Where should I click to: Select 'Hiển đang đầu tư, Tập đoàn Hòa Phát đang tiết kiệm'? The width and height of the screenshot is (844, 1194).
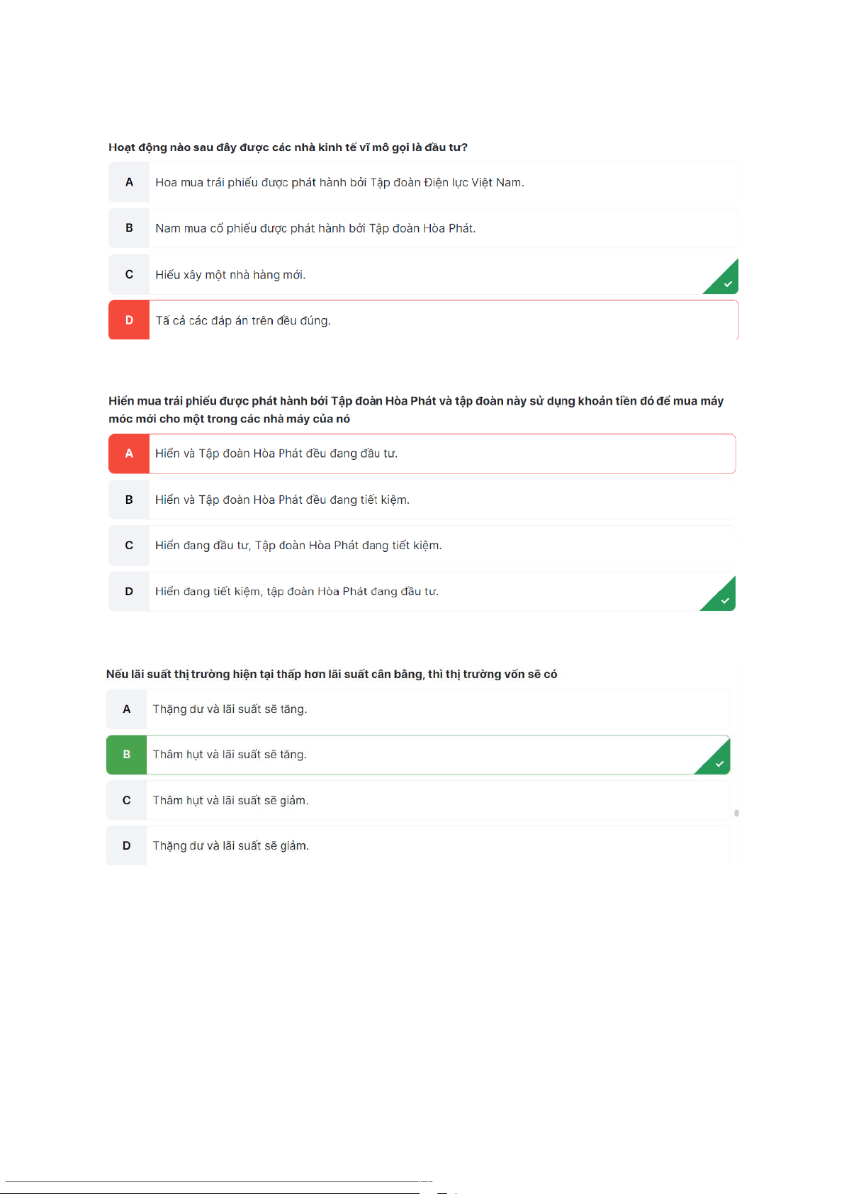coord(298,546)
